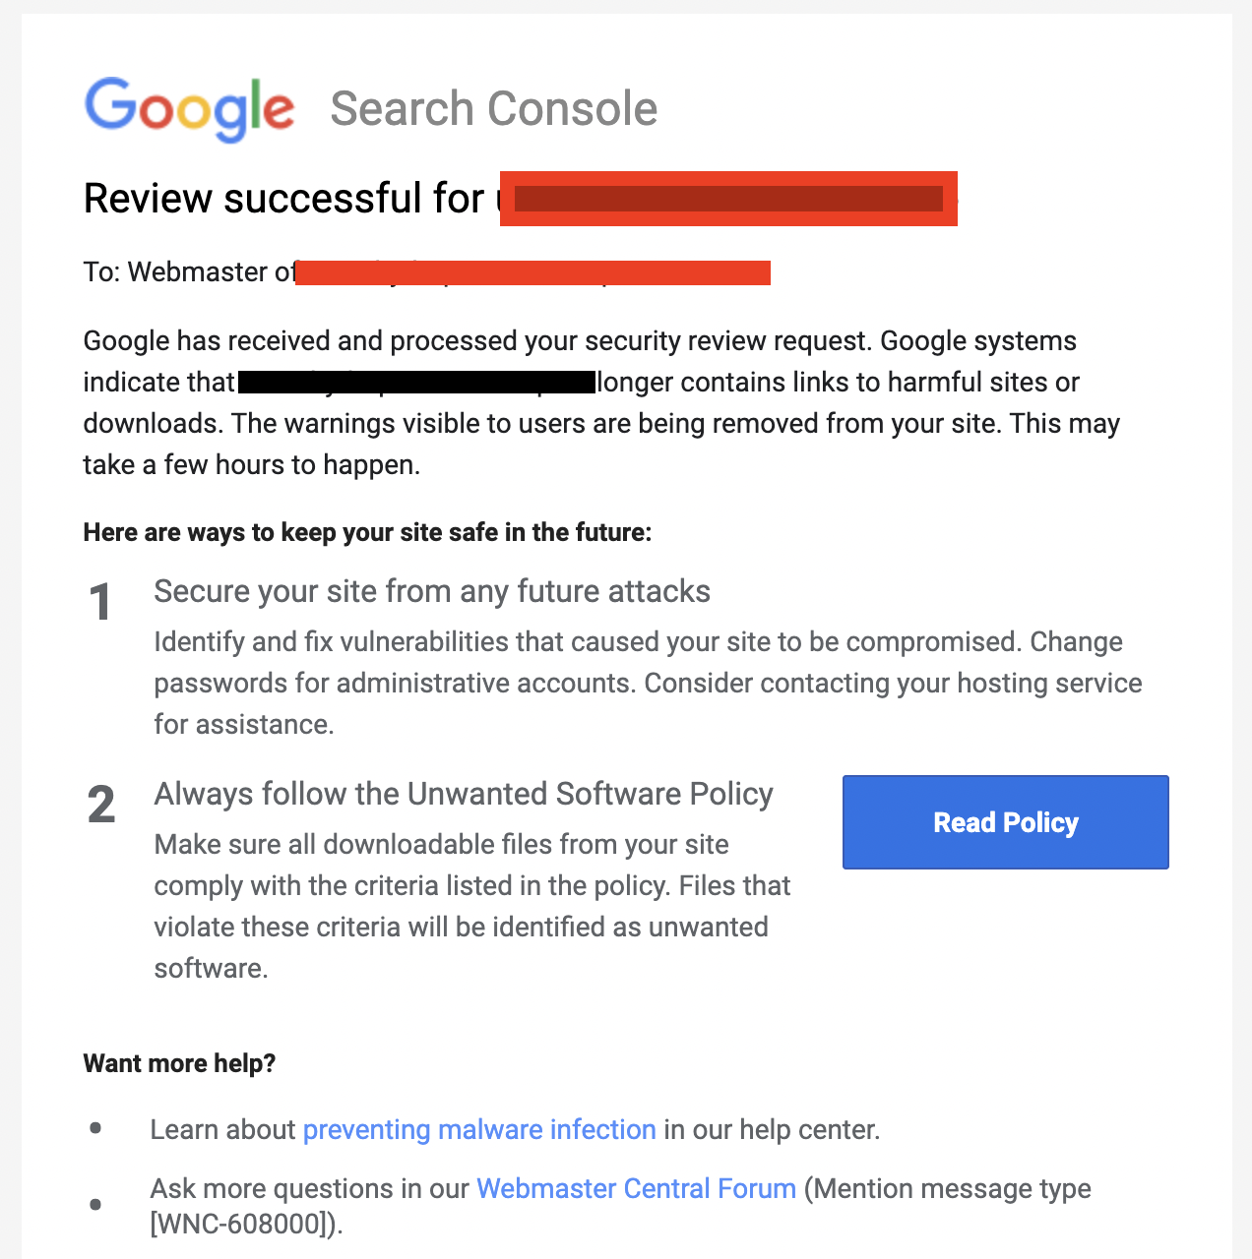This screenshot has height=1259, width=1252.
Task: Click the Google logo
Action: pos(189,108)
